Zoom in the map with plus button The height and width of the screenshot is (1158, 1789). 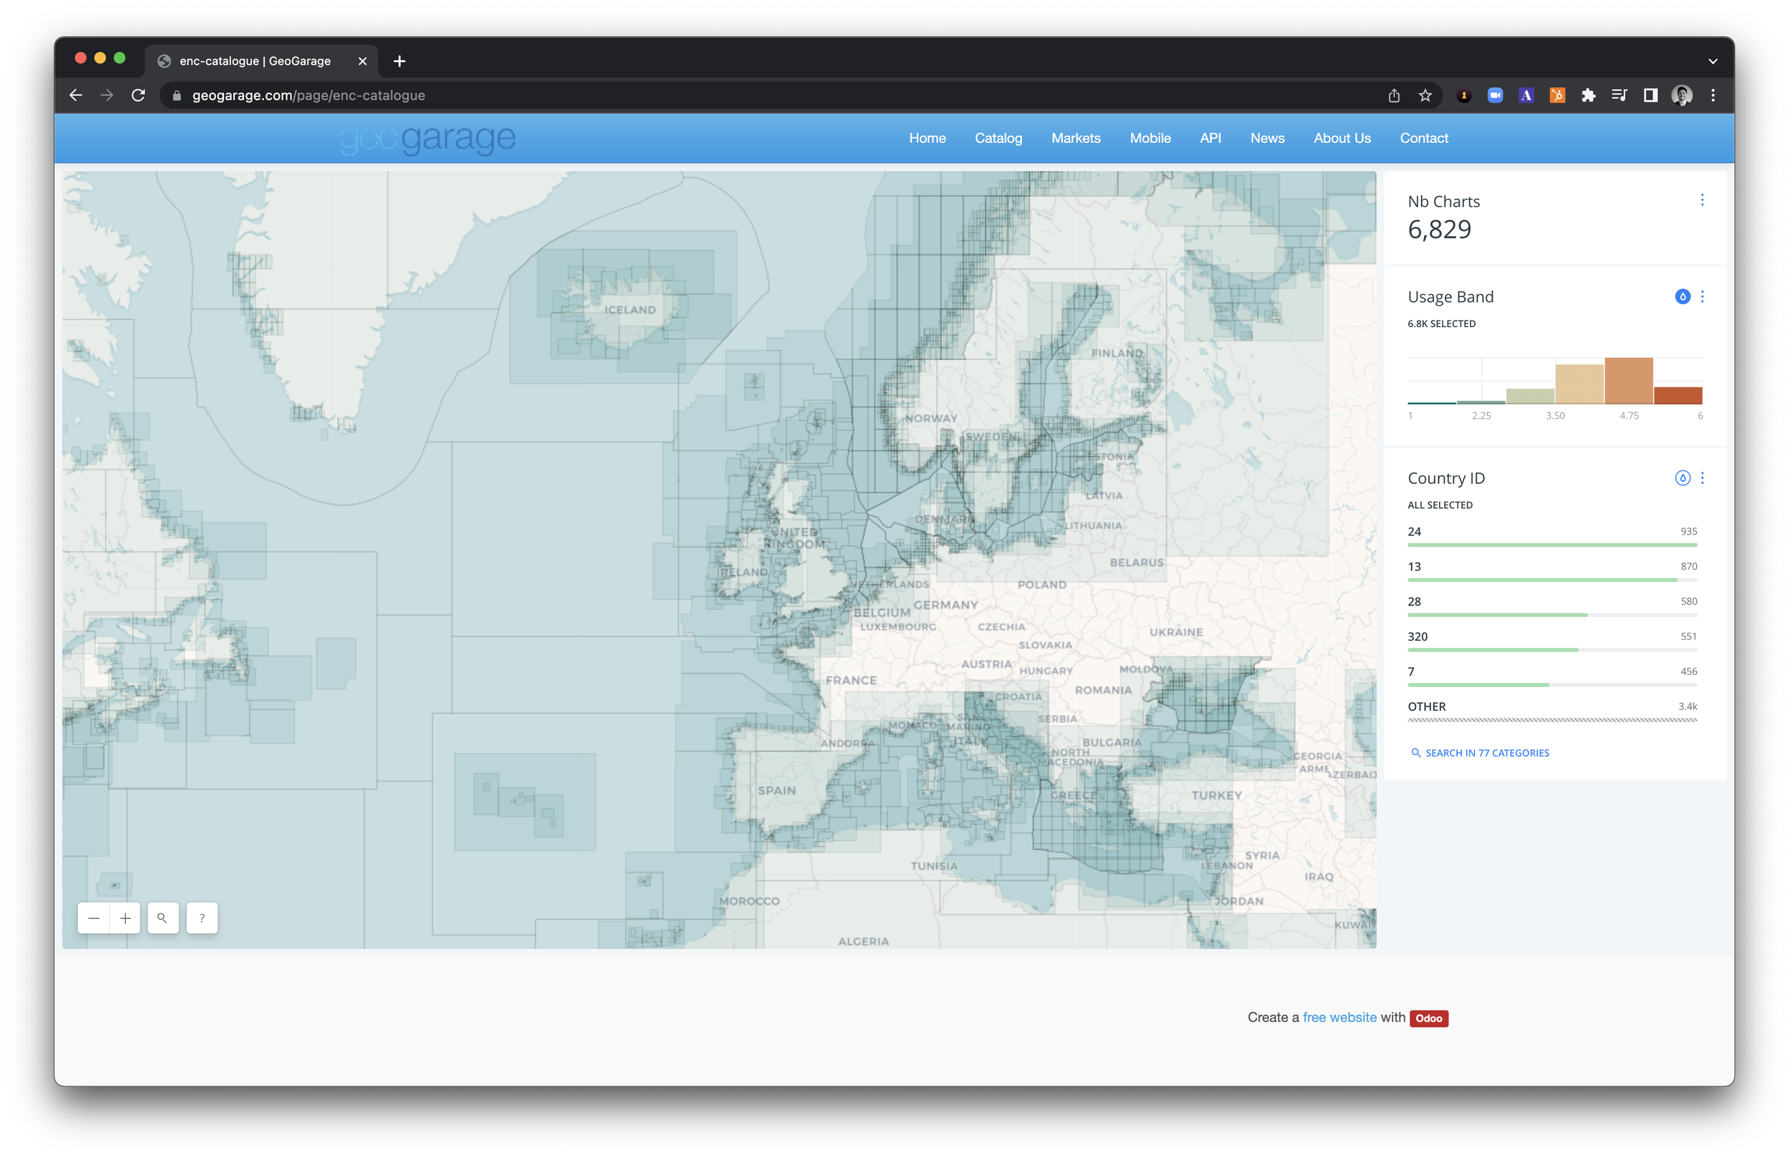pyautogui.click(x=125, y=918)
